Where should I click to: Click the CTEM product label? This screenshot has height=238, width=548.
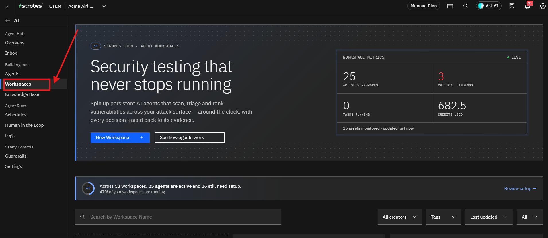click(x=55, y=6)
